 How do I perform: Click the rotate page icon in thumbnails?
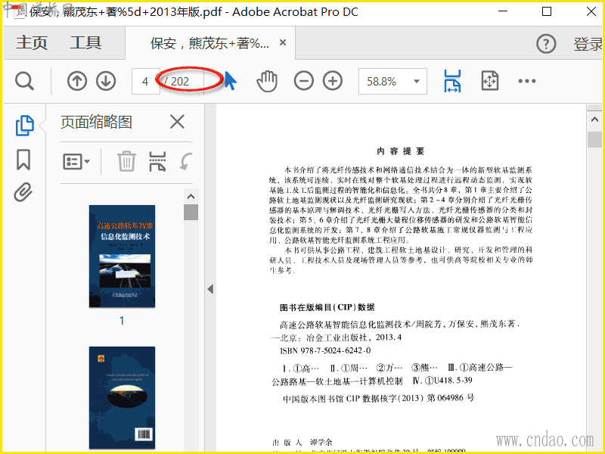click(x=186, y=161)
